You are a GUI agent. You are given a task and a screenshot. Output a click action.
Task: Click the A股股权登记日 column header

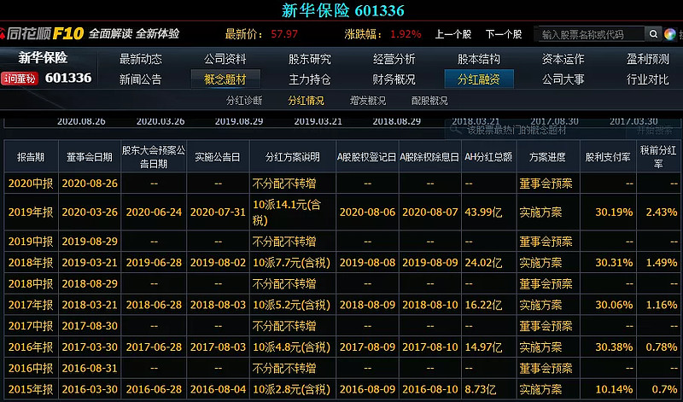(367, 157)
